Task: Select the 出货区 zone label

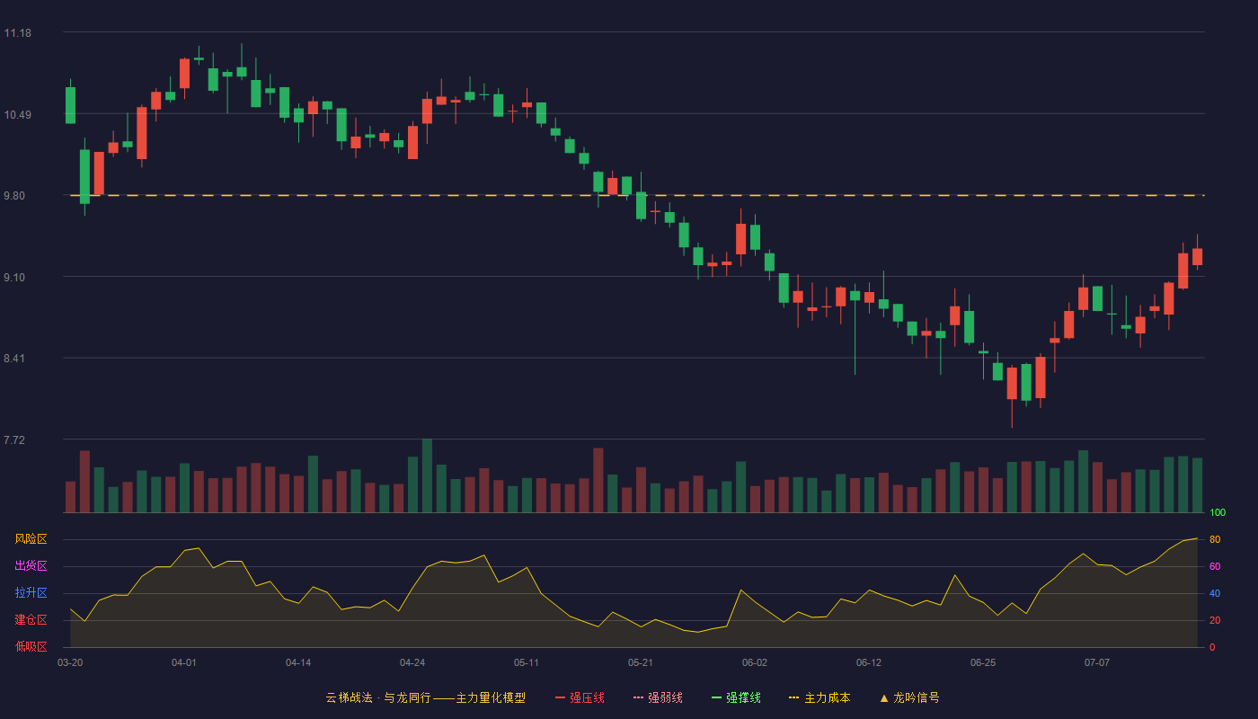Action: click(x=31, y=566)
